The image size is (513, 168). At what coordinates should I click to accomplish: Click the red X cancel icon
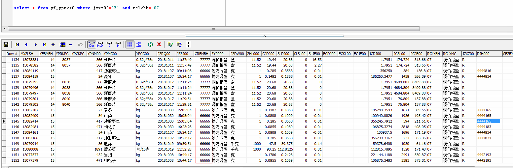click(x=159, y=44)
